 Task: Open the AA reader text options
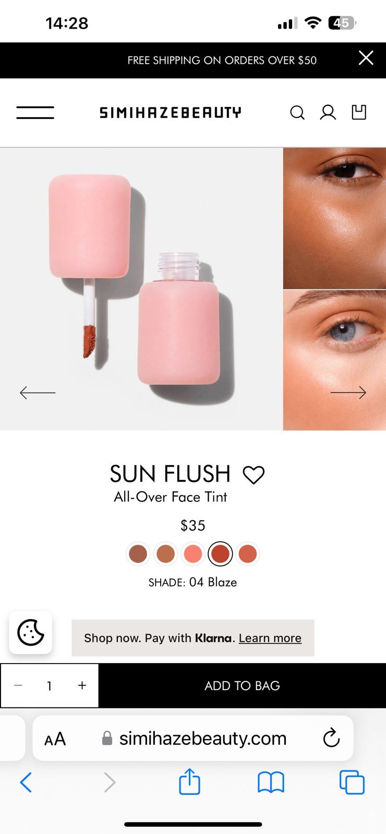pos(55,739)
